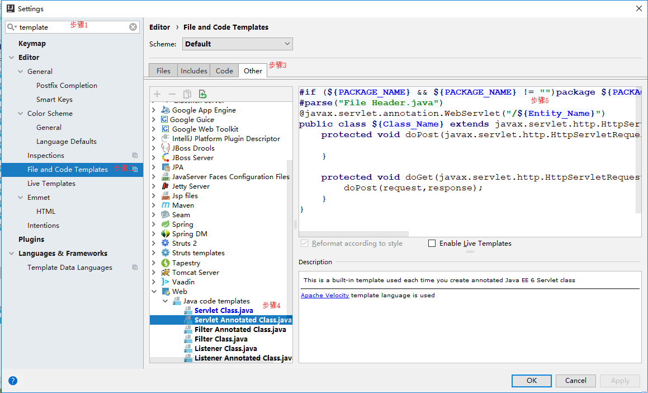The height and width of the screenshot is (393, 648).
Task: Open Plugins settings page
Action: click(x=31, y=240)
